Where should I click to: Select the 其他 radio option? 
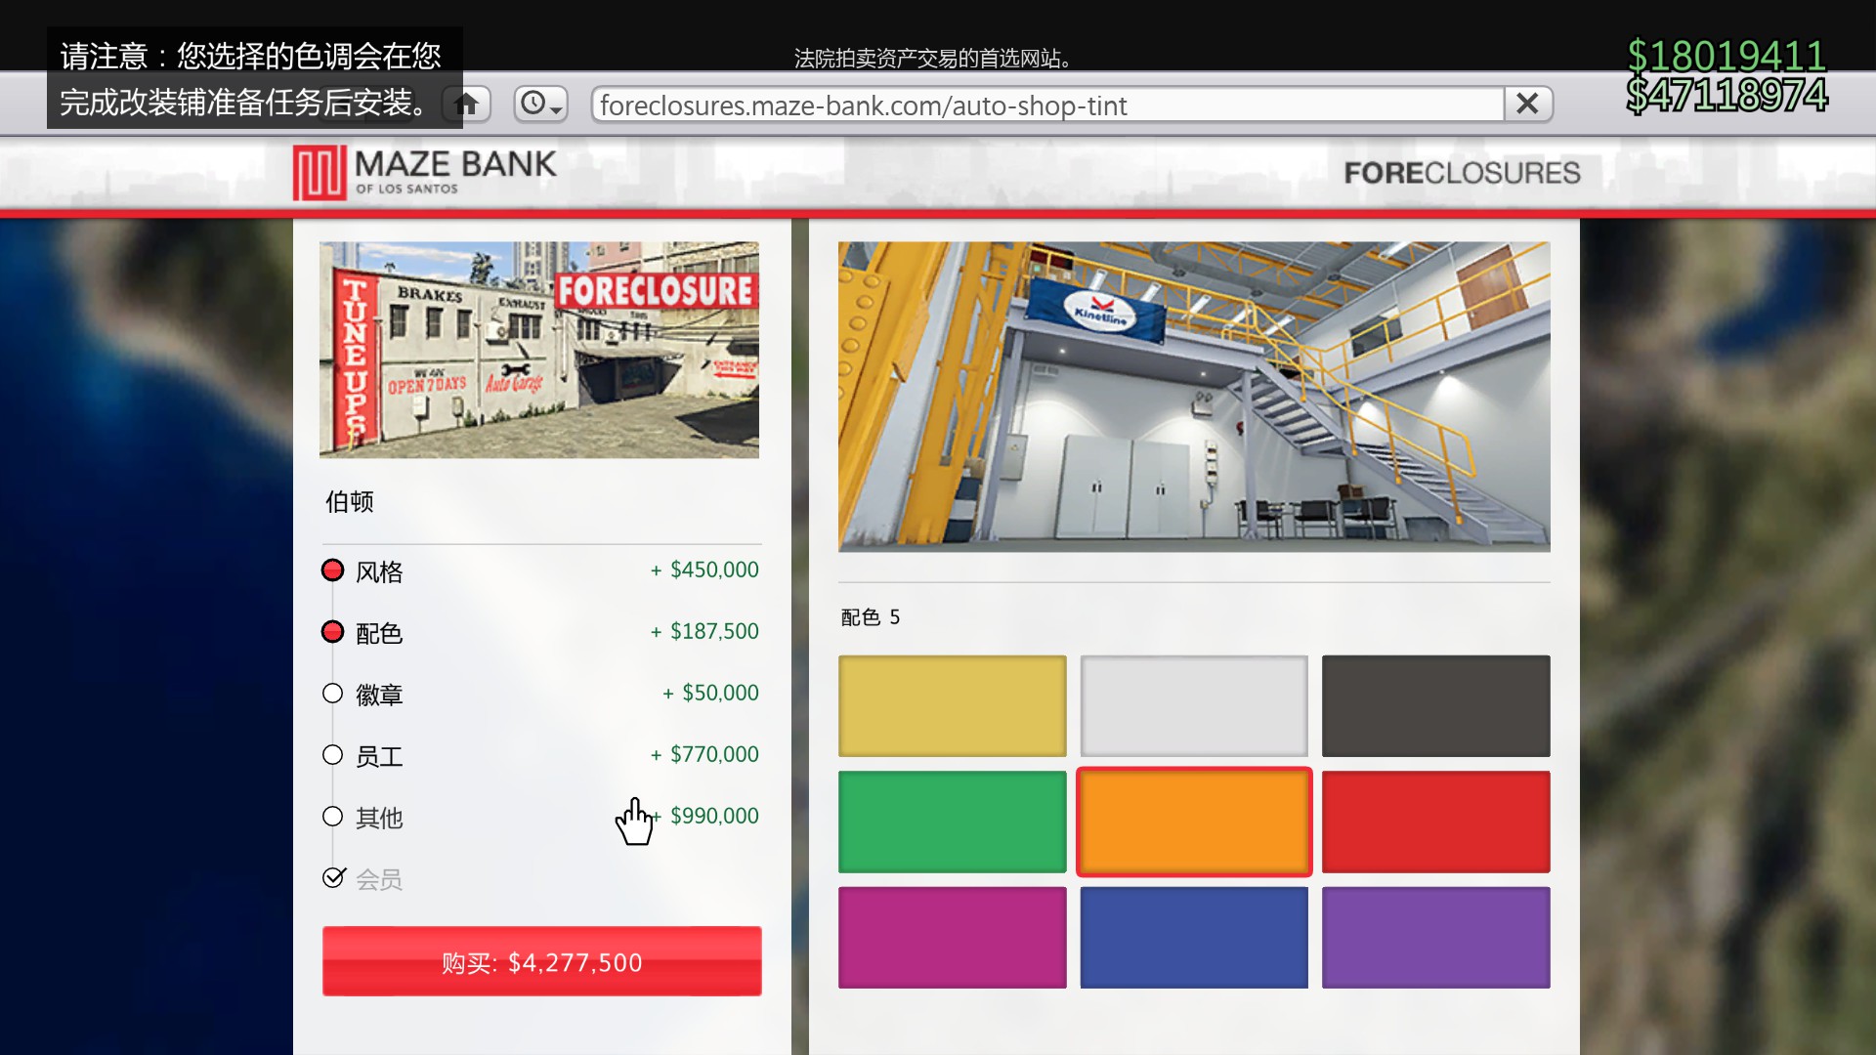point(333,817)
